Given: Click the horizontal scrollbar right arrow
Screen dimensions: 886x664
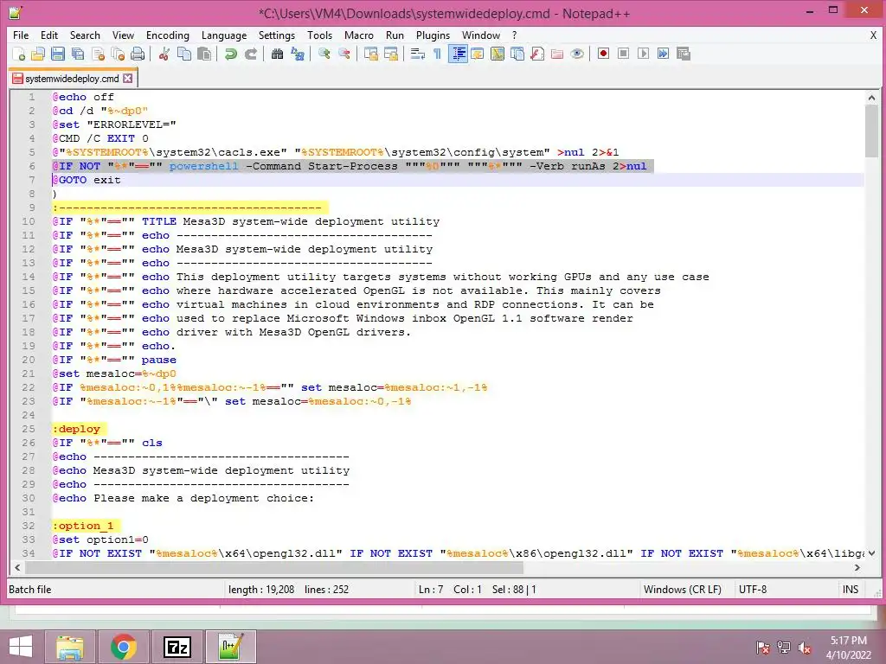Looking at the screenshot, I should [857, 567].
